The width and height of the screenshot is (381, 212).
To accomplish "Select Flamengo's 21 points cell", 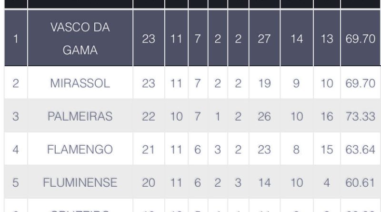I will 149,150.
